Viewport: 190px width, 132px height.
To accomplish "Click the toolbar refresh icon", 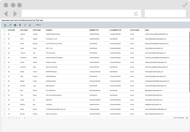I will [25, 25].
